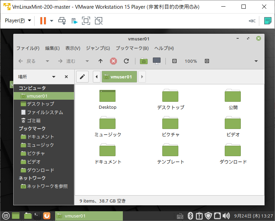The width and height of the screenshot is (275, 221).
Task: Open ミュージック bookmark in the sidebar
Action: click(x=44, y=145)
